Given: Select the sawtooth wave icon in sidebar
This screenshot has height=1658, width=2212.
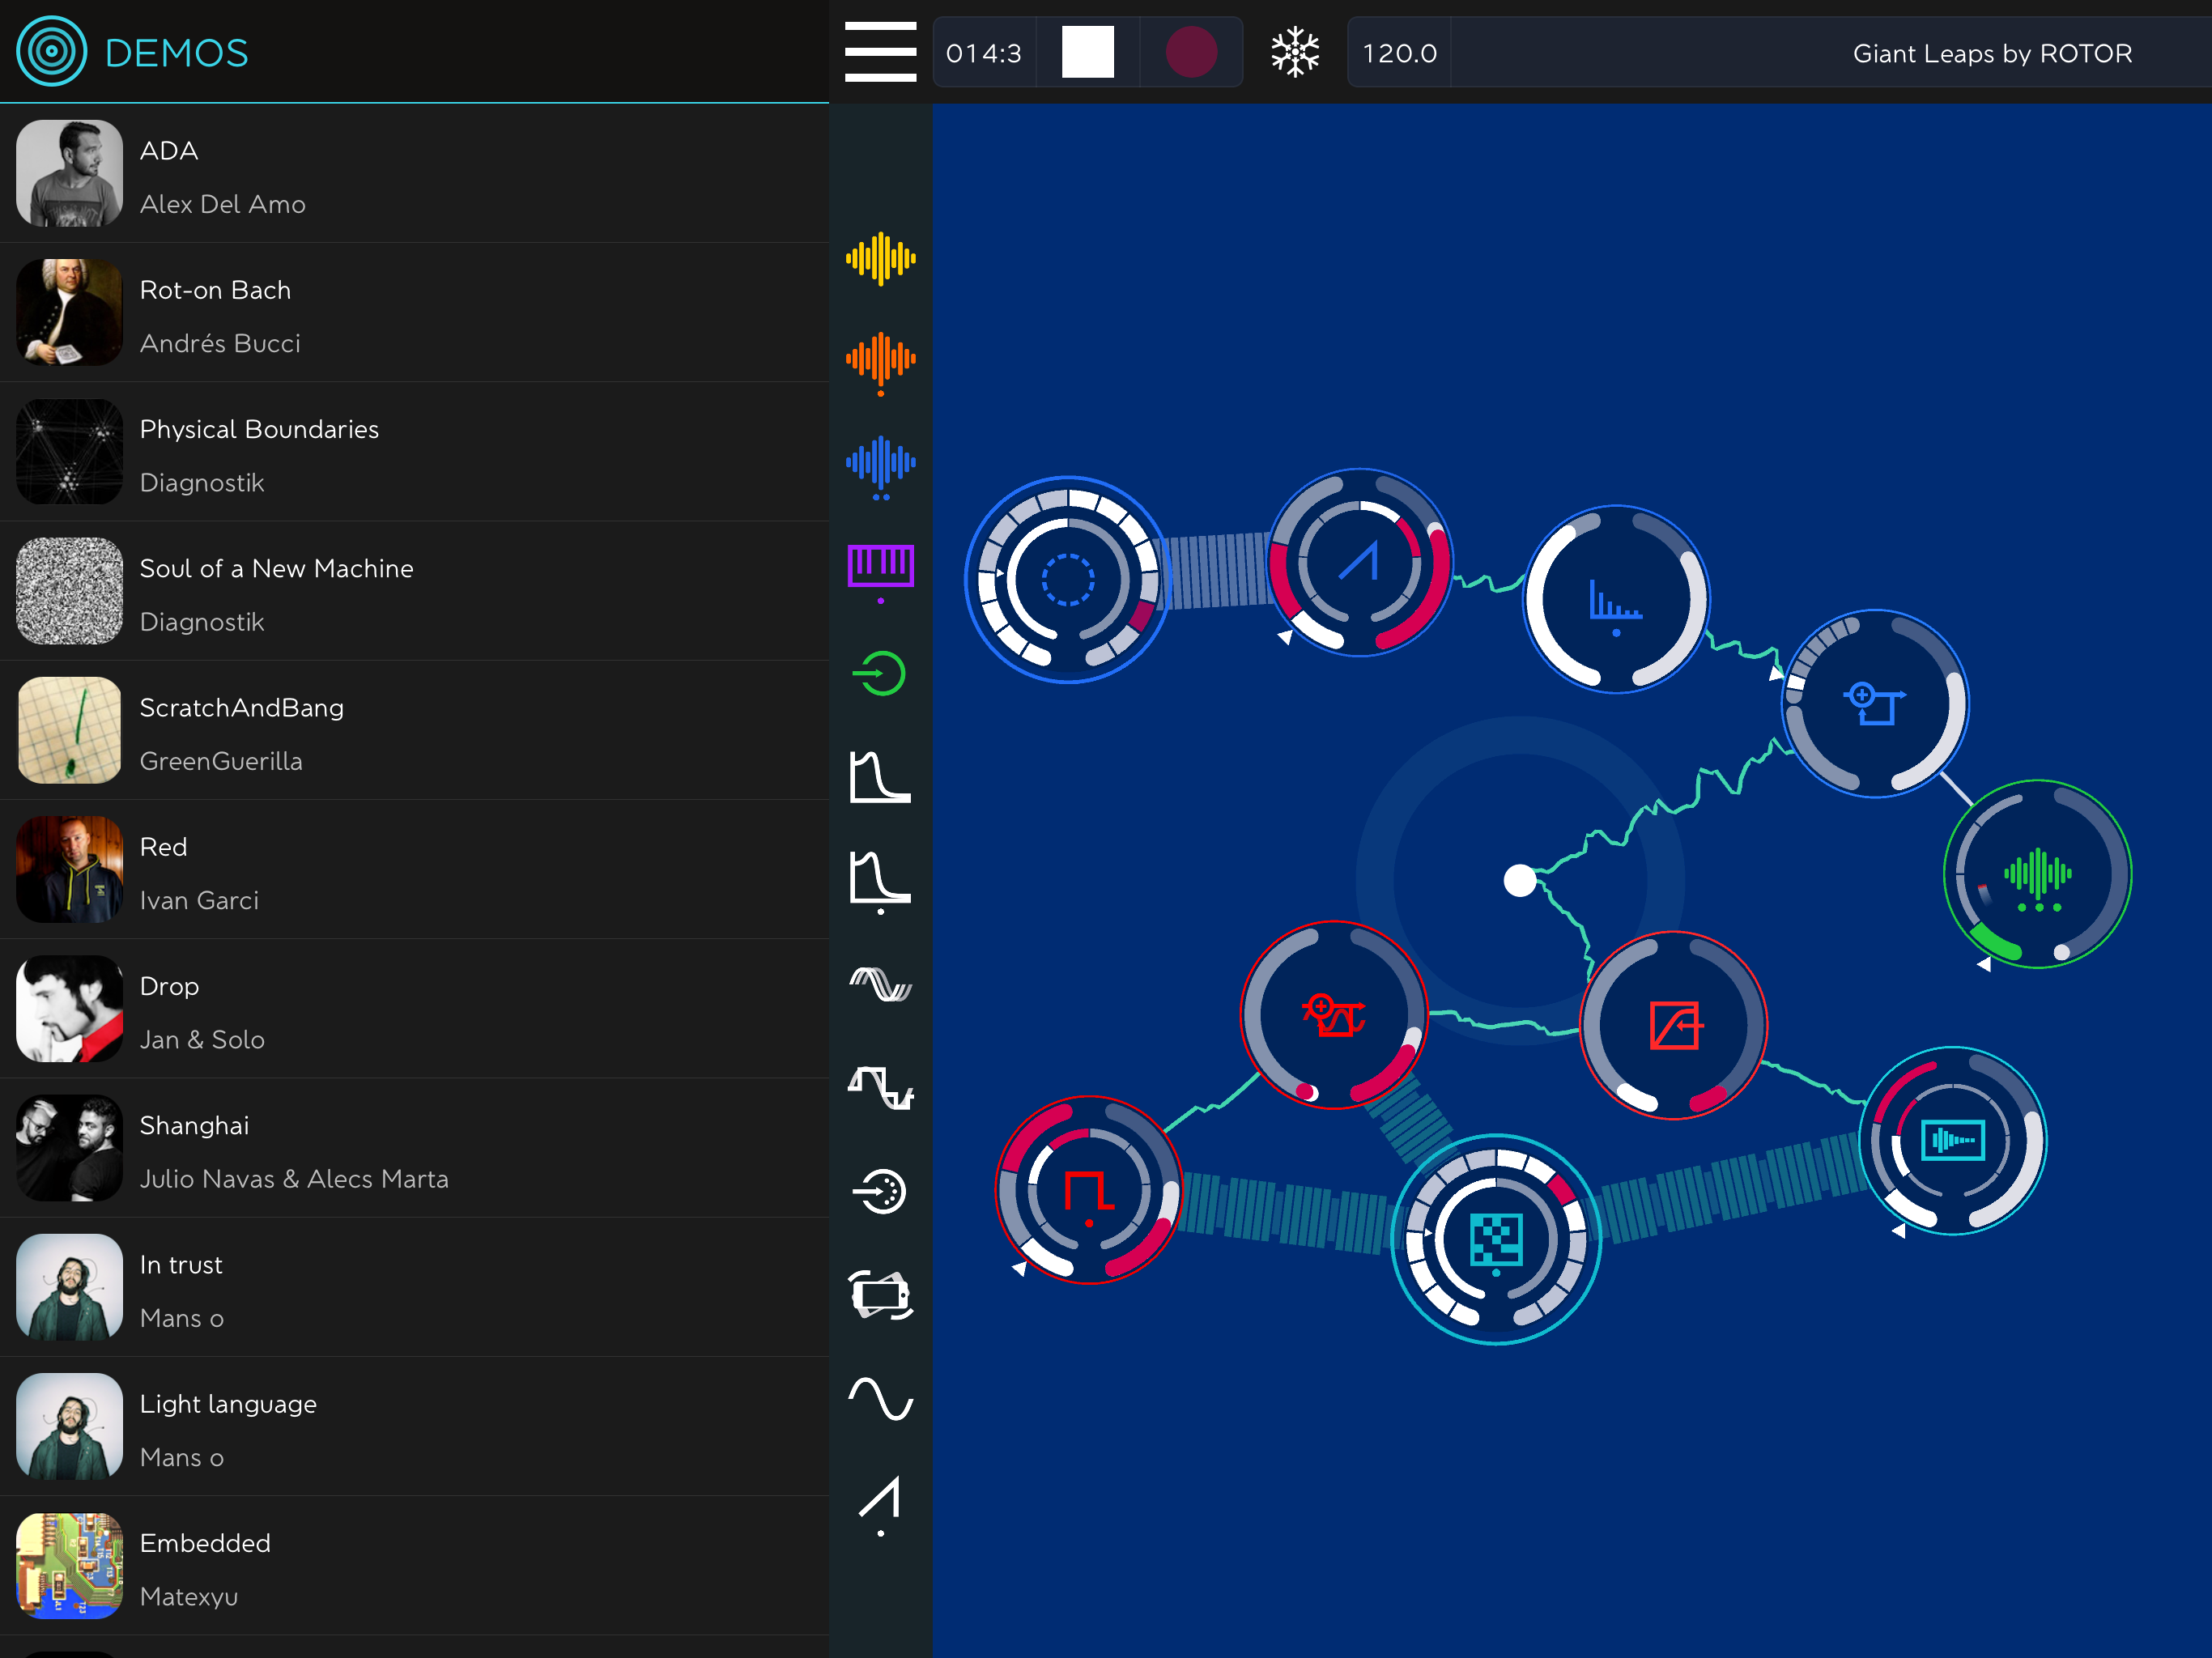Looking at the screenshot, I should [880, 1504].
